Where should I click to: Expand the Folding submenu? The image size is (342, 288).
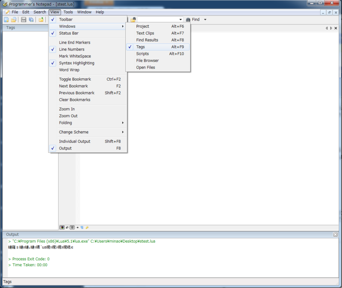88,123
